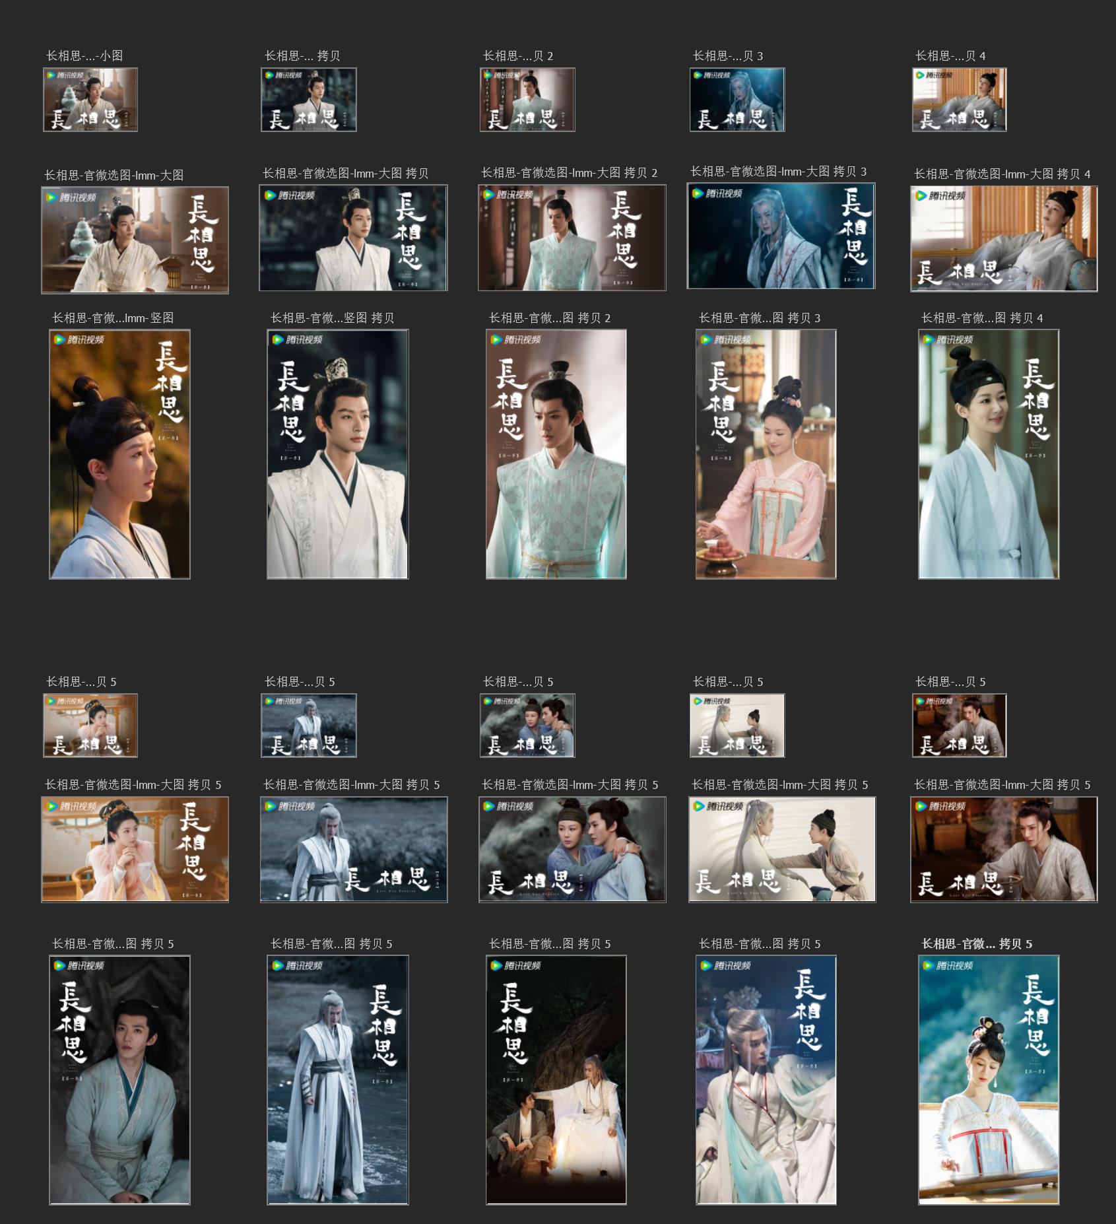The width and height of the screenshot is (1116, 1224).
Task: Select vertical poster of white-haired man standing in water
Action: coord(338,1080)
